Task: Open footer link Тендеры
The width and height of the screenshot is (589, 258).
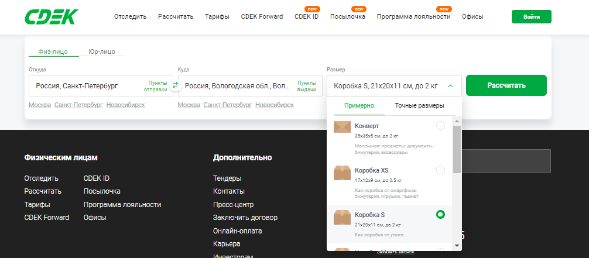Action: 227,178
